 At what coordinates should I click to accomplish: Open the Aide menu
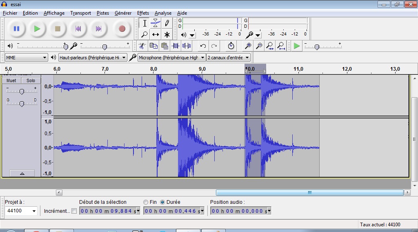point(182,13)
